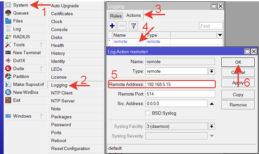Image resolution: width=259 pixels, height=154 pixels.
Task: Open the filter funnel in Logging window
Action: 134,26
